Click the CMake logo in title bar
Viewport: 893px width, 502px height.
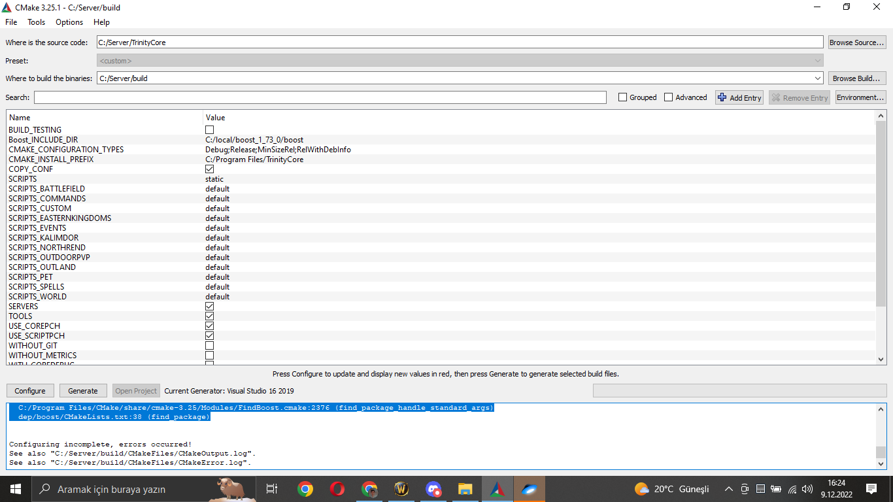[x=7, y=7]
